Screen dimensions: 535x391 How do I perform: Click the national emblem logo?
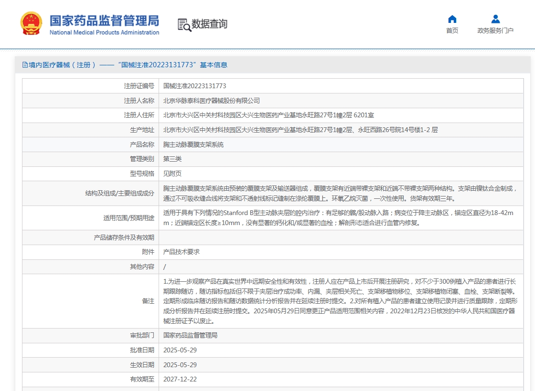(31, 23)
